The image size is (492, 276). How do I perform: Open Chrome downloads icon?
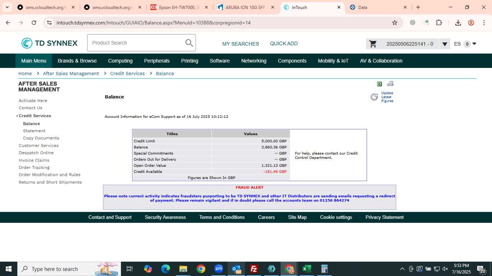pos(458,23)
